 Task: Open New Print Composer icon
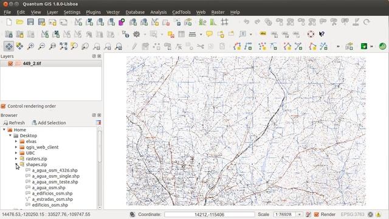pyautogui.click(x=52, y=22)
